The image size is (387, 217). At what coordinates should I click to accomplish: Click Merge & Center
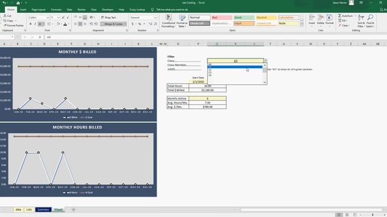coord(114,24)
